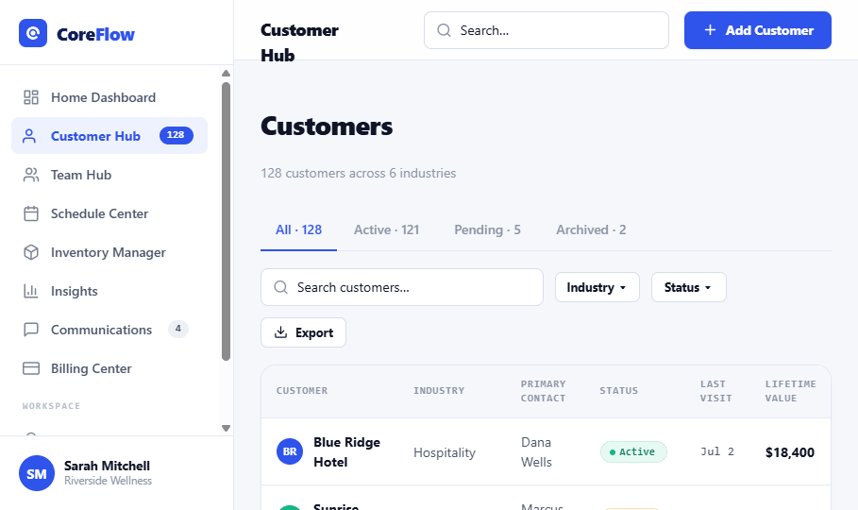Click the Add Customer button
This screenshot has width=858, height=510.
(x=757, y=30)
